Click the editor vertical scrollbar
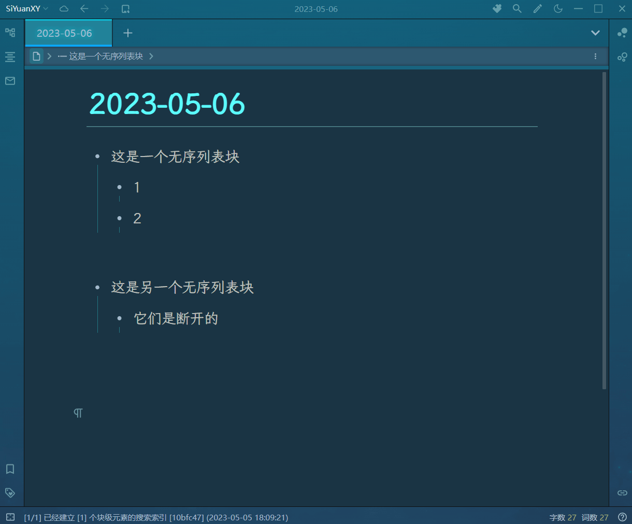Image resolution: width=632 pixels, height=524 pixels. [x=605, y=231]
